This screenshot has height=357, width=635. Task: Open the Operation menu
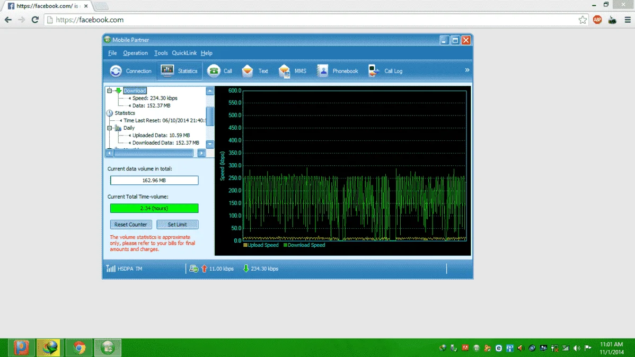click(x=135, y=53)
